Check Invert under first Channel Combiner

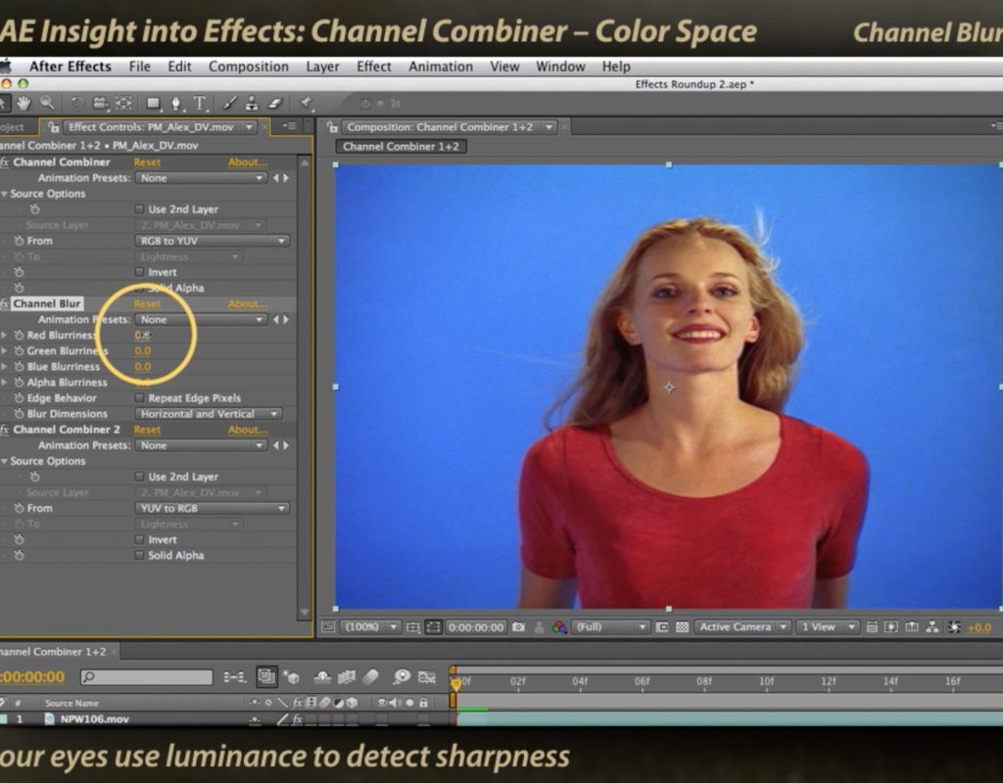[x=139, y=272]
